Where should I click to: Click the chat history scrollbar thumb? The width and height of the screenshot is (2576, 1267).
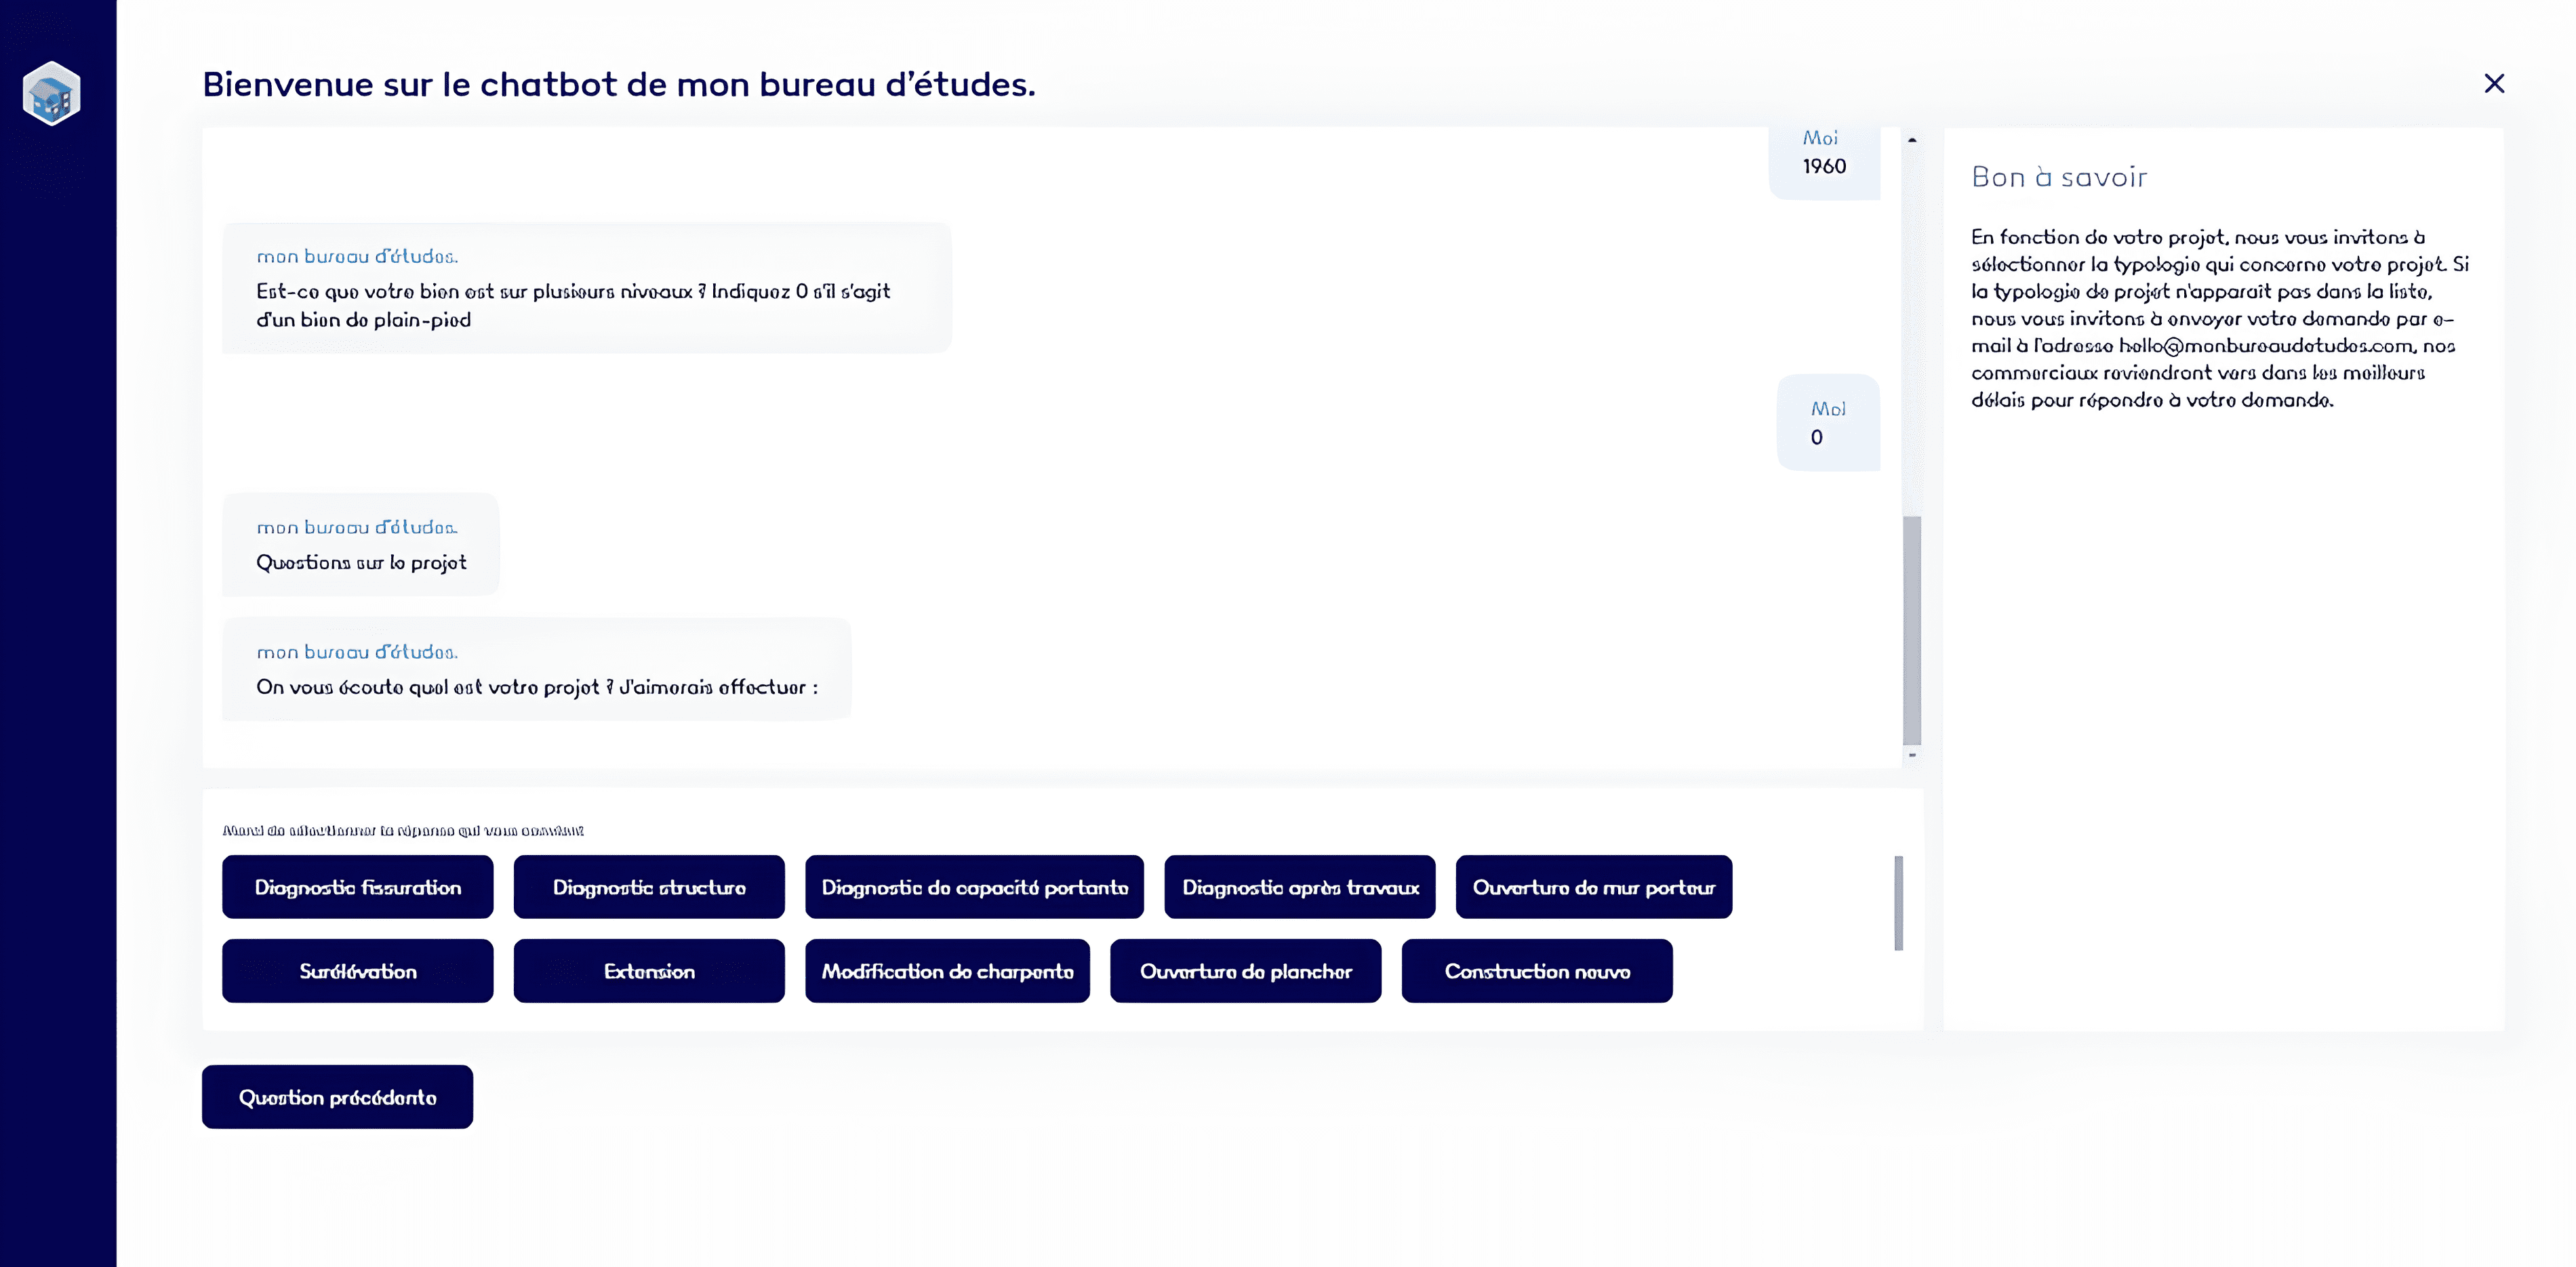1912,629
